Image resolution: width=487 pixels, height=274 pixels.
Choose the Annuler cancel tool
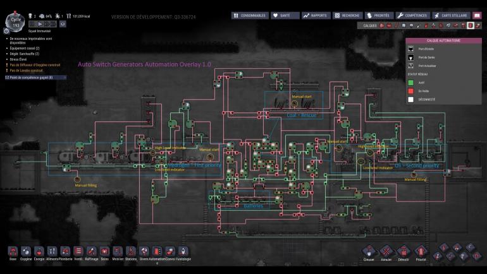point(386,253)
